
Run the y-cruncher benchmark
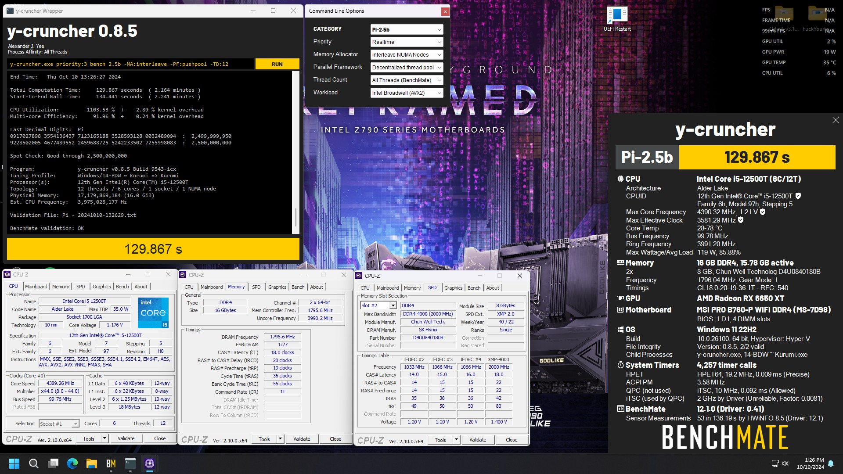(x=277, y=64)
